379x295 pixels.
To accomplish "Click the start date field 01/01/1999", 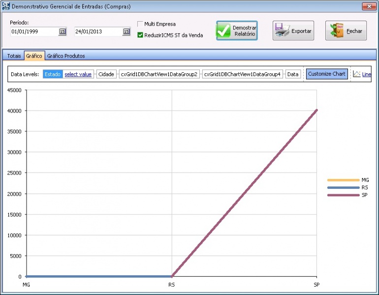I will (x=33, y=31).
